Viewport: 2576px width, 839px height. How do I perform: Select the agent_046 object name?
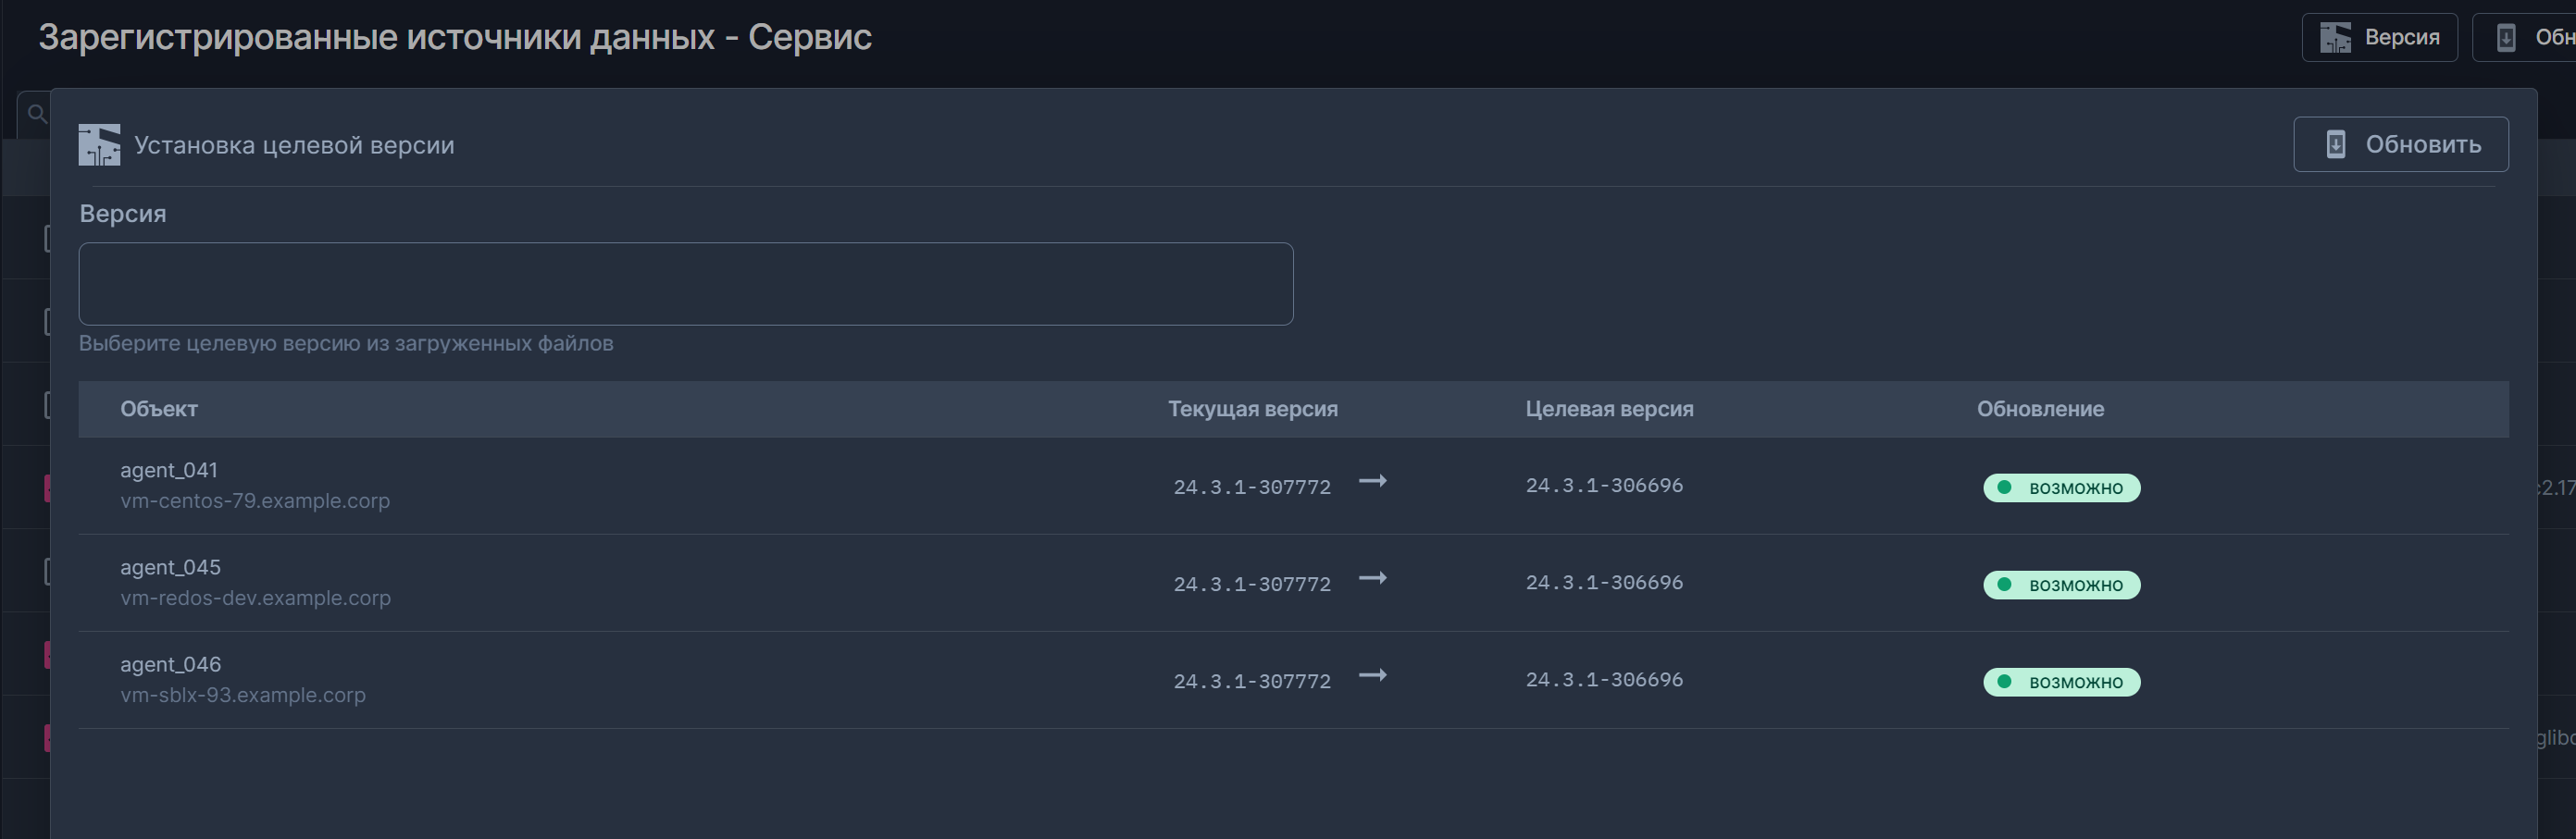pyautogui.click(x=170, y=664)
